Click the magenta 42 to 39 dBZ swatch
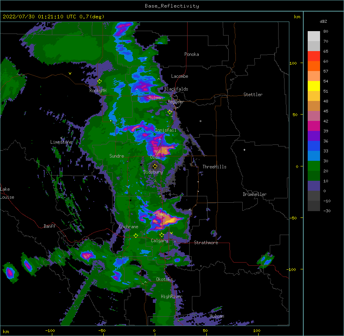Image resolution: width=344 pixels, height=336 pixels. (x=314, y=126)
